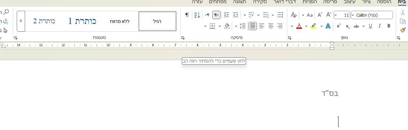Apply the רגיל style

[x=157, y=21]
